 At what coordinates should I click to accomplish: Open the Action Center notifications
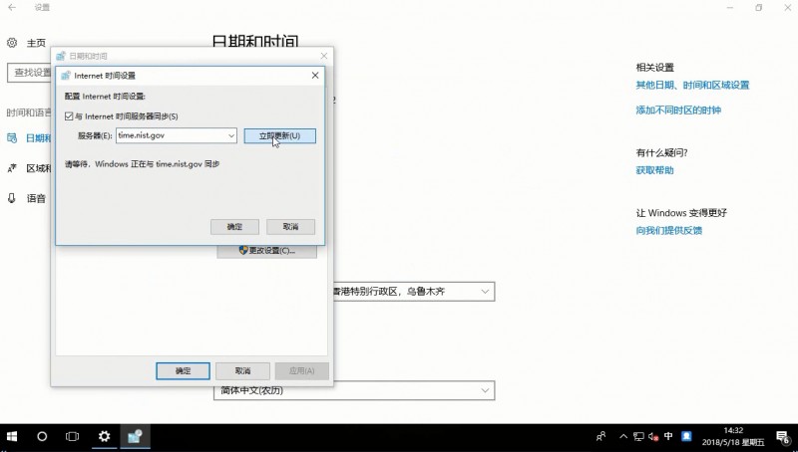[783, 437]
